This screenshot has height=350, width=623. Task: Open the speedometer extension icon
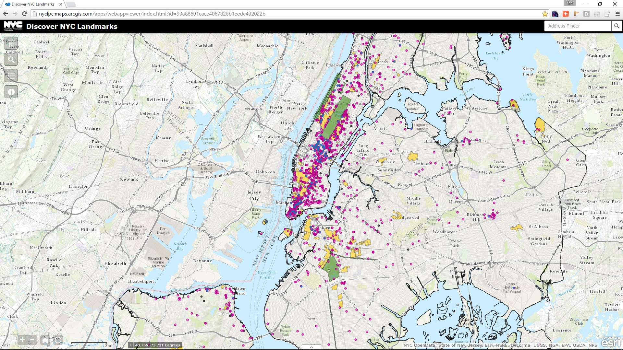point(555,14)
